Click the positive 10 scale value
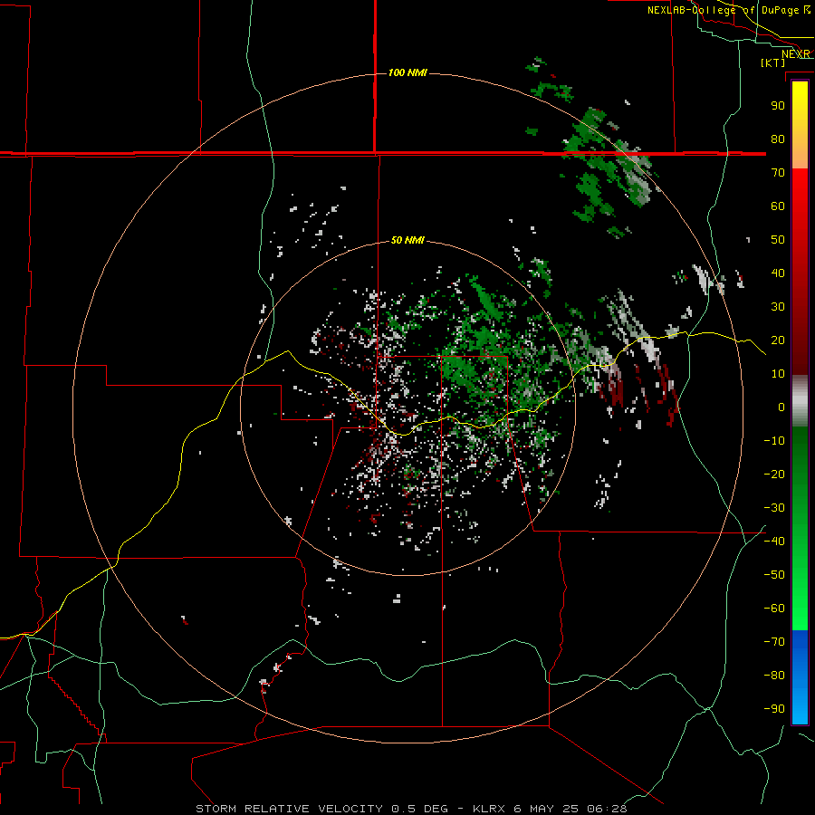815x815 pixels. pos(778,374)
